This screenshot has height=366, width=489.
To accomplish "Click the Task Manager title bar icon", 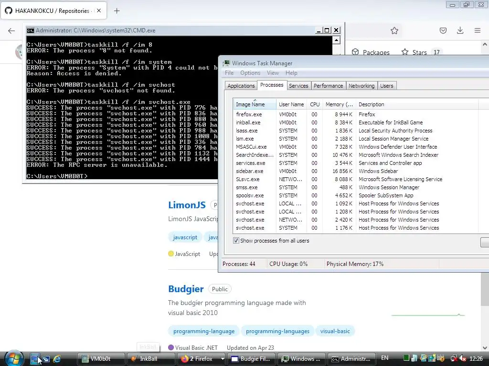I will click(226, 63).
